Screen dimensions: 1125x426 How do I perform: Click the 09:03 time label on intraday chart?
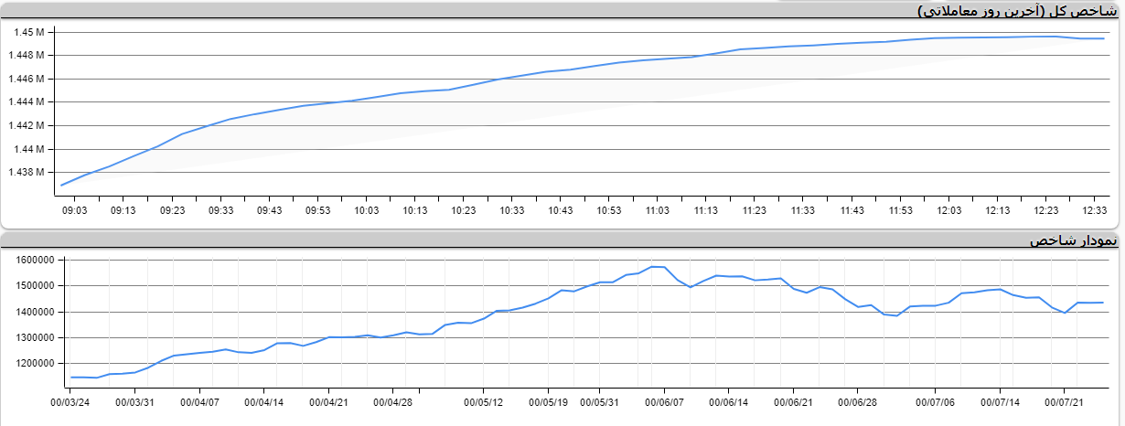tap(74, 210)
